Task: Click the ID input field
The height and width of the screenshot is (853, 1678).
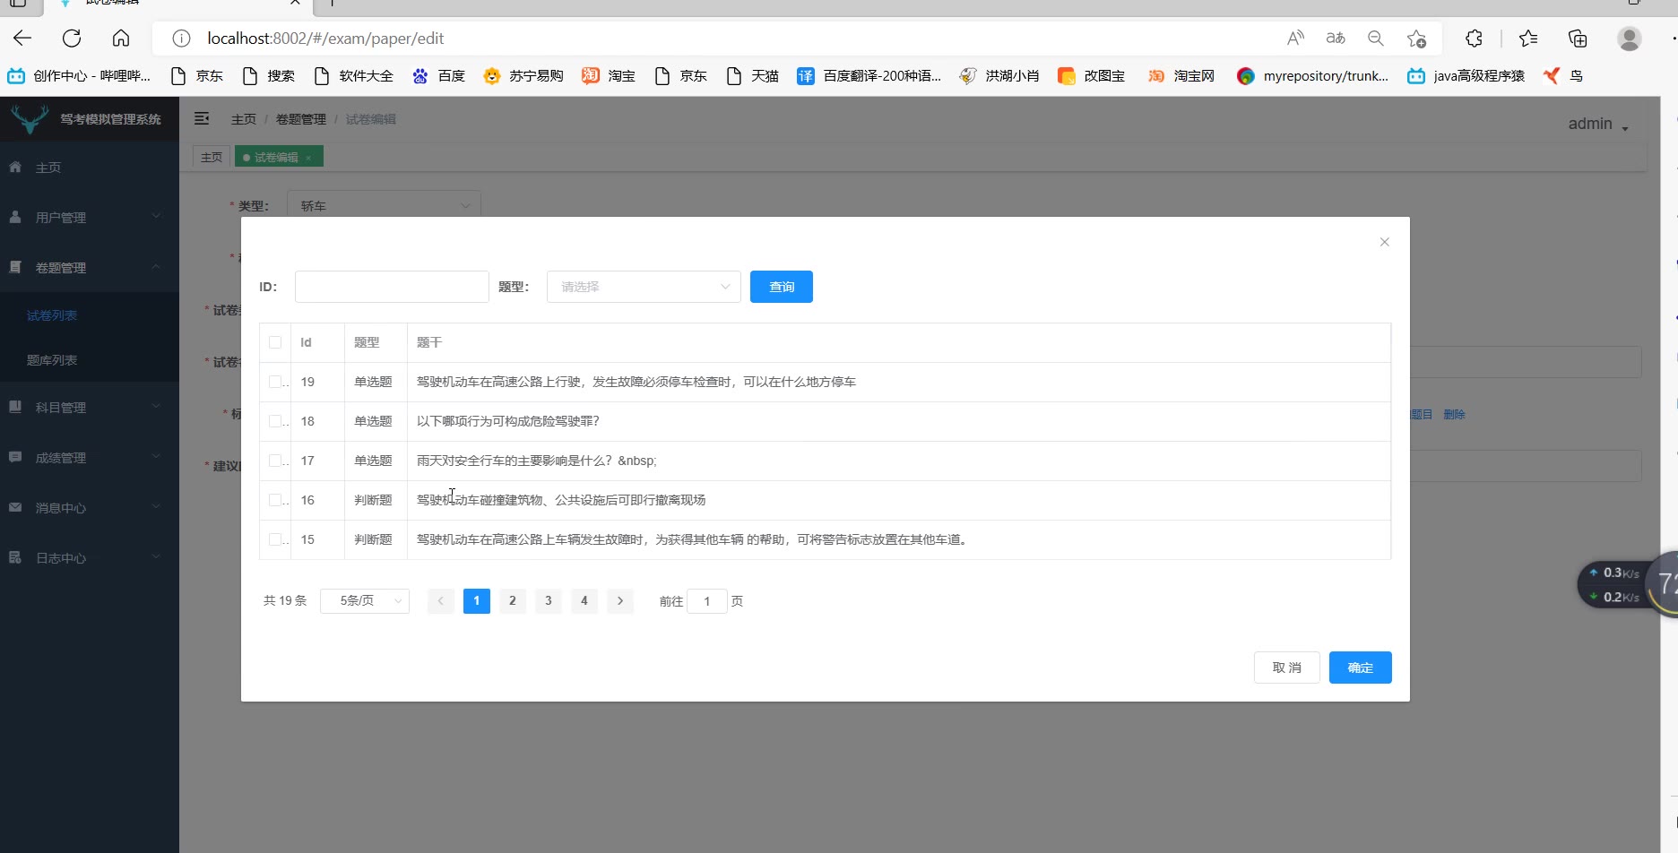Action: (x=392, y=287)
